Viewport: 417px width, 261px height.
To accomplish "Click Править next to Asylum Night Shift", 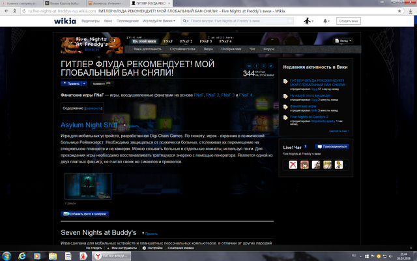I will [x=132, y=126].
